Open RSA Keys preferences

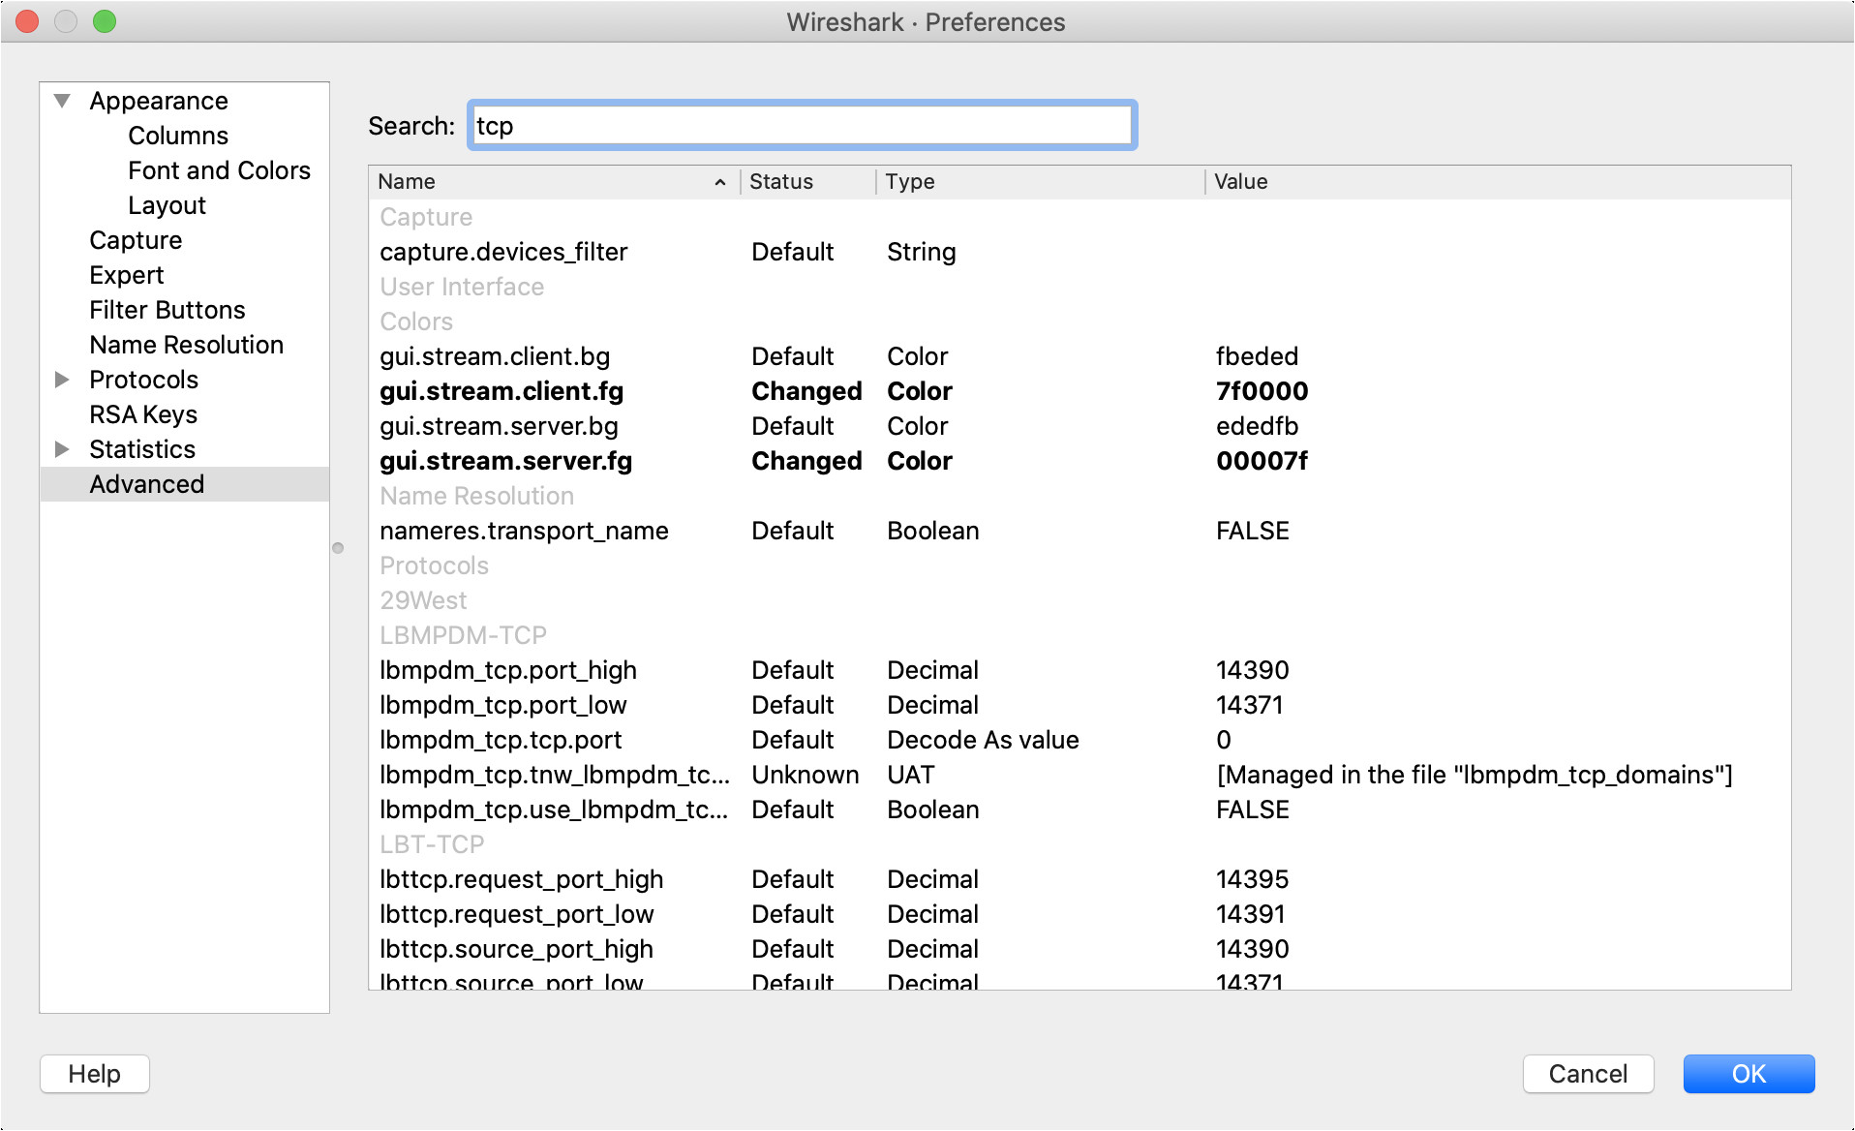pyautogui.click(x=143, y=414)
